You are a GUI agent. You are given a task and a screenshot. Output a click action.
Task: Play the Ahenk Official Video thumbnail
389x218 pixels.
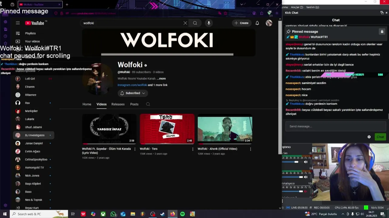point(225,129)
